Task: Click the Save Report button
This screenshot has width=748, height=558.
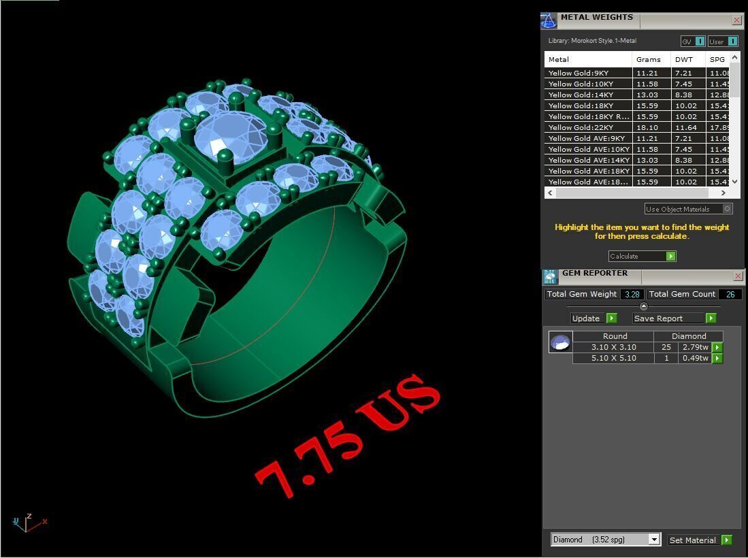Action: (674, 318)
